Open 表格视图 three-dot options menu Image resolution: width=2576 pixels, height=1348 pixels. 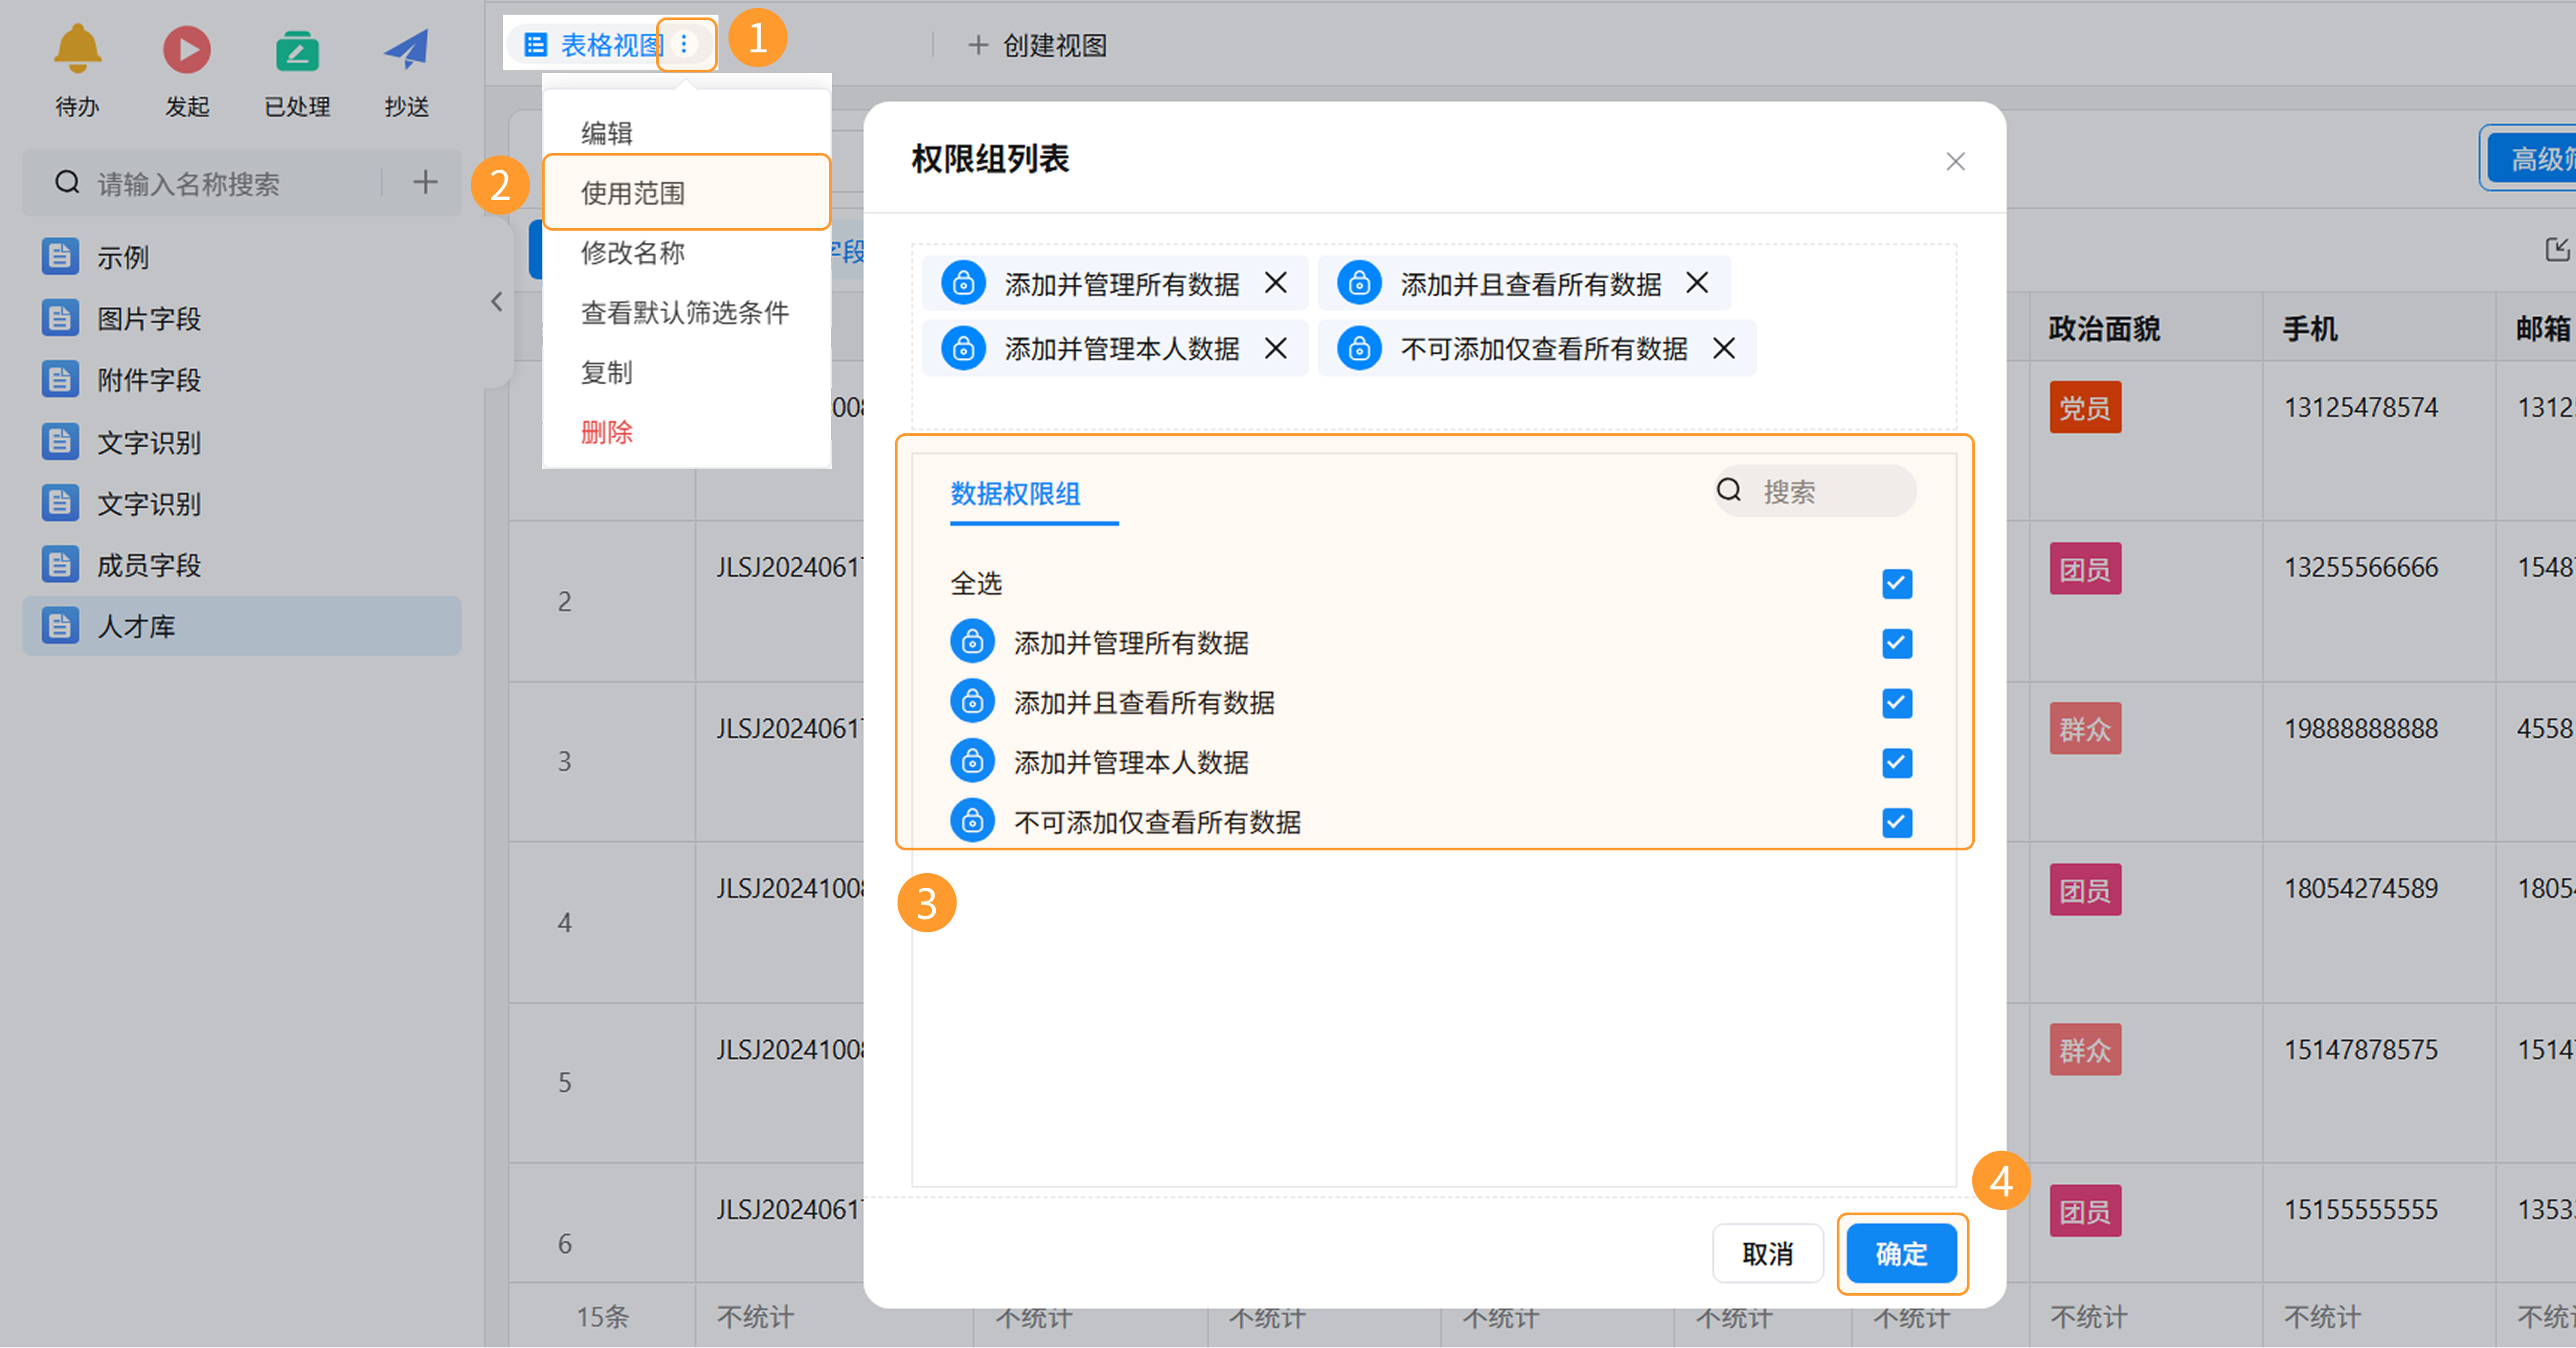click(685, 44)
